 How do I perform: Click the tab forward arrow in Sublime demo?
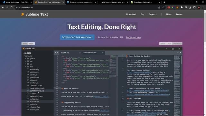point(57,53)
